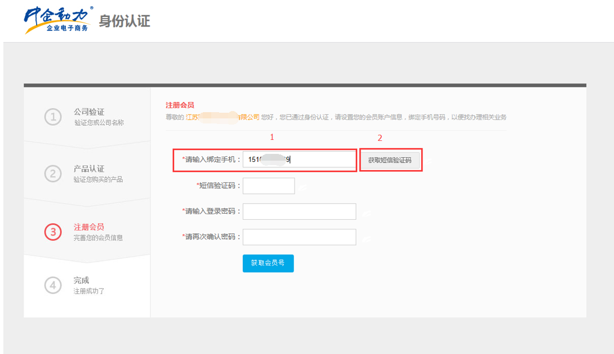Click the step 2 circle icon
This screenshot has width=614, height=354.
pyautogui.click(x=52, y=174)
